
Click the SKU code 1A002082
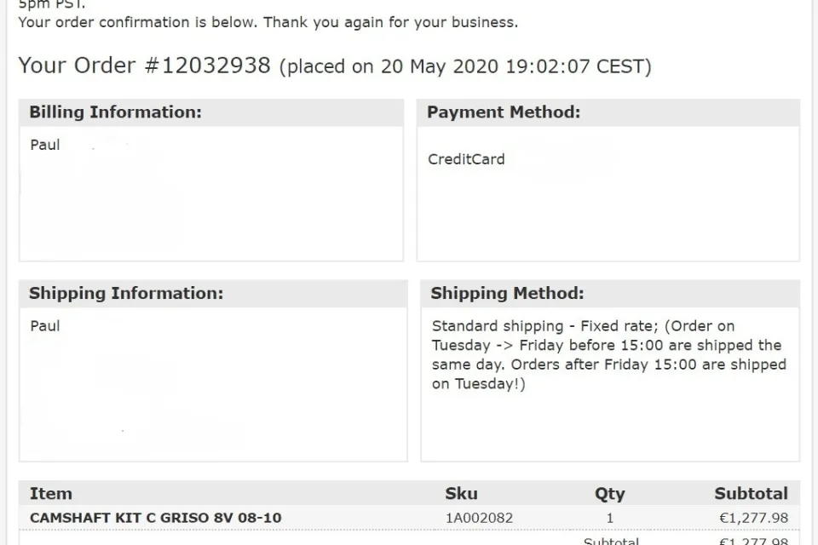click(479, 518)
